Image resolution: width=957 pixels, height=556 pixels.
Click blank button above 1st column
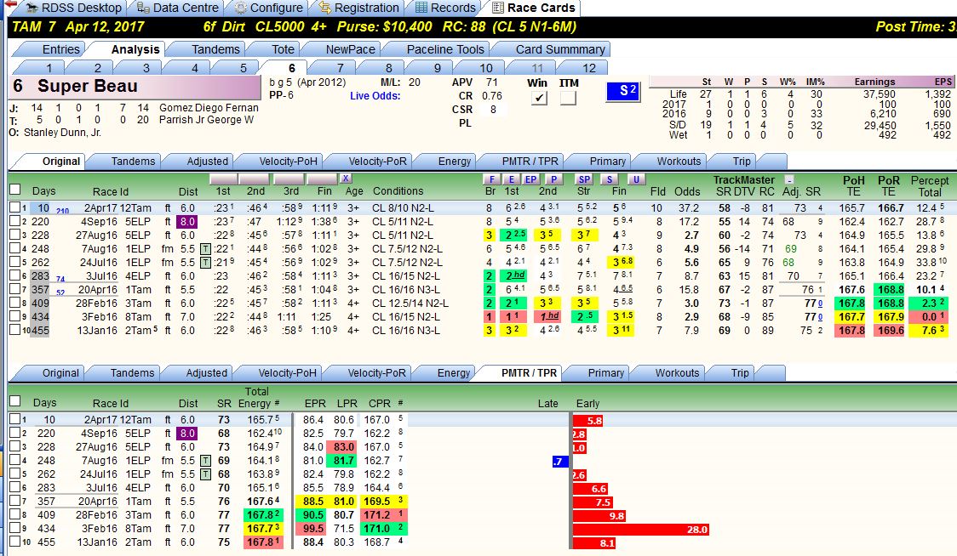[223, 179]
